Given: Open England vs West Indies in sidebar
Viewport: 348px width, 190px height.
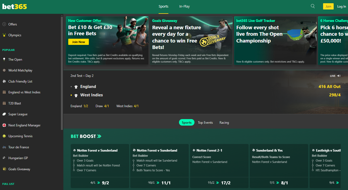Looking at the screenshot, I should pyautogui.click(x=24, y=92).
